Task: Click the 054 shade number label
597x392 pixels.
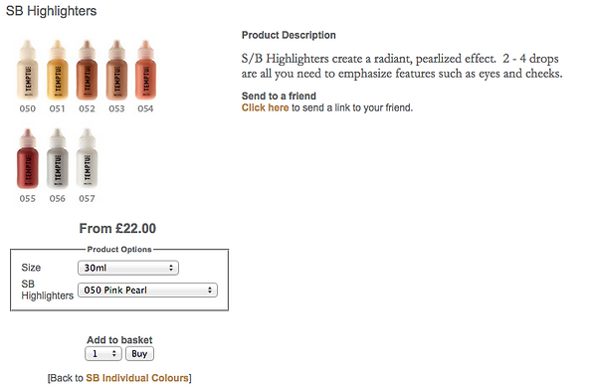Action: [x=145, y=108]
